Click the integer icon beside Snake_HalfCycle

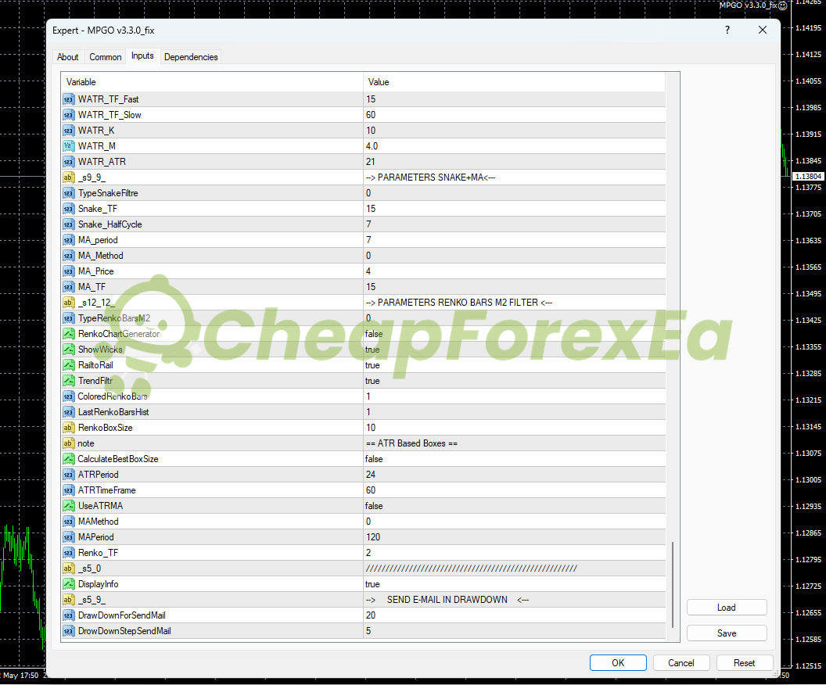[69, 225]
